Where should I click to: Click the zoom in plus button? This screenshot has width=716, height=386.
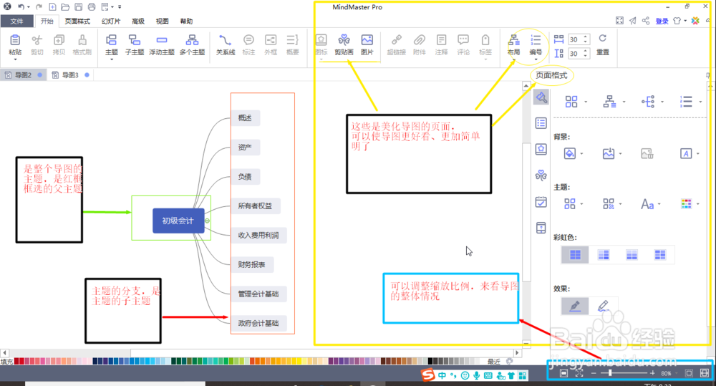click(652, 373)
